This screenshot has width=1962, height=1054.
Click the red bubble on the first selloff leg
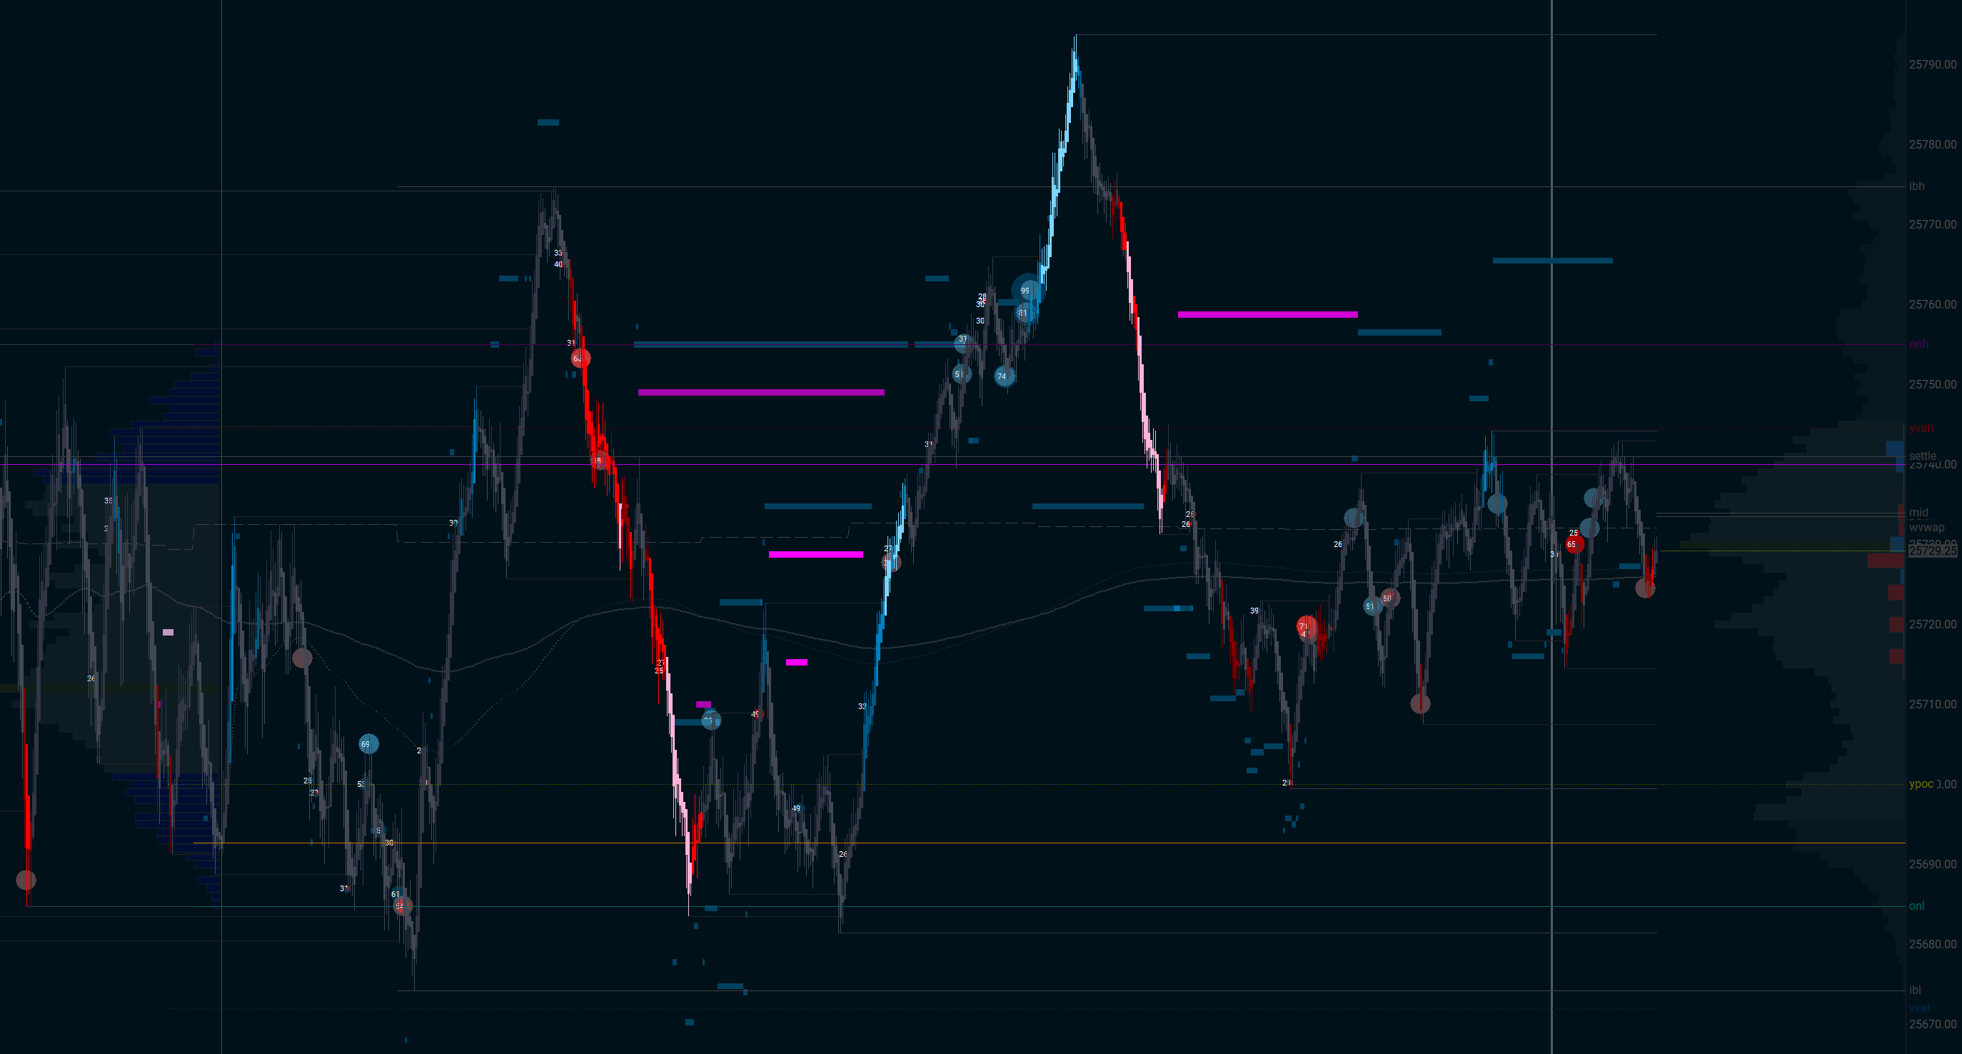point(581,356)
